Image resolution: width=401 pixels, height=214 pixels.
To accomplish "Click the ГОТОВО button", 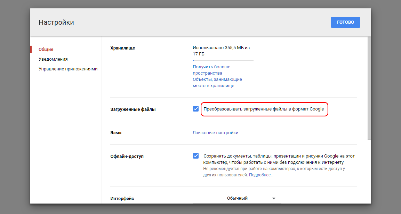I will coord(345,22).
